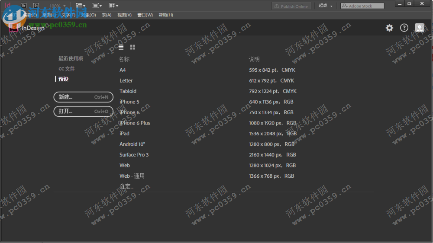Select the iPad preset
The height and width of the screenshot is (243, 433).
point(124,134)
